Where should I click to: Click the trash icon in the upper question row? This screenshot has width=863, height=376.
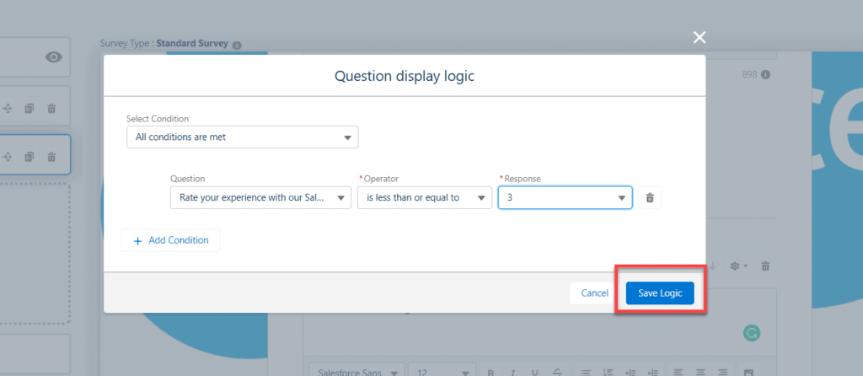coord(51,108)
